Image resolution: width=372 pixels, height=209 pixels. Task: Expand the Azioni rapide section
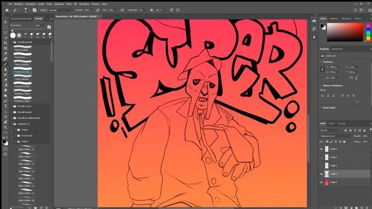coord(321,107)
